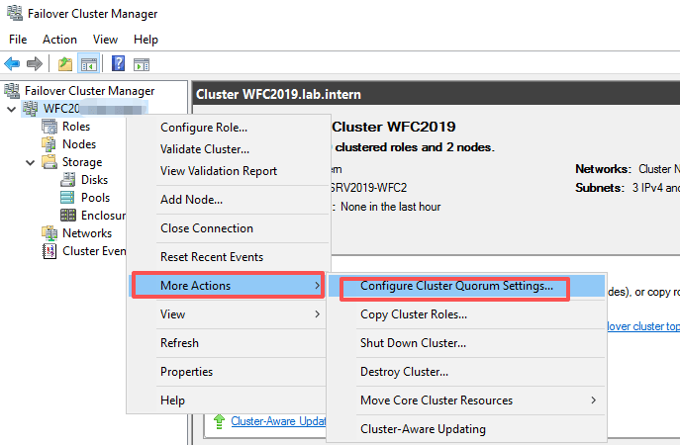The image size is (680, 445).
Task: Select the Pools storage icon
Action: coord(67,198)
